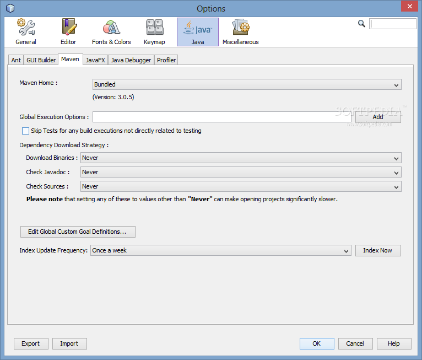Click the "Maven Home :" label
Viewport: 422px width, 360px height.
click(x=39, y=83)
